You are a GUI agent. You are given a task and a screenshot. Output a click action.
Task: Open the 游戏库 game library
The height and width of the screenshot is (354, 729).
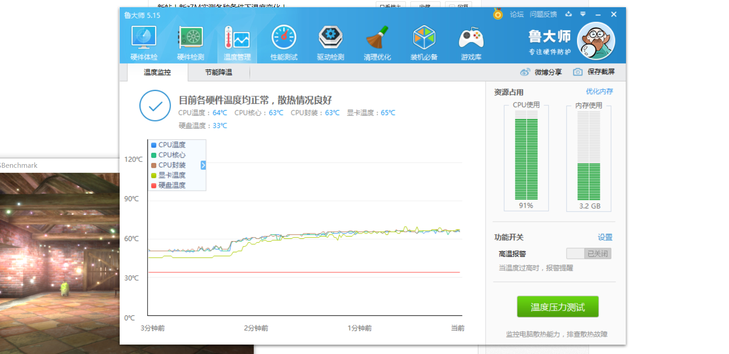click(x=471, y=43)
